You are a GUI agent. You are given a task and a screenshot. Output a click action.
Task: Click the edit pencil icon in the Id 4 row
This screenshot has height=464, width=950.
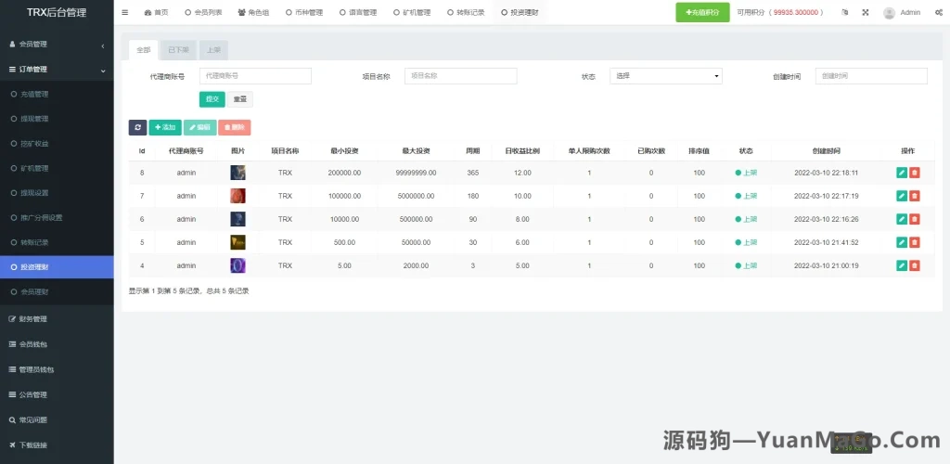coord(902,265)
